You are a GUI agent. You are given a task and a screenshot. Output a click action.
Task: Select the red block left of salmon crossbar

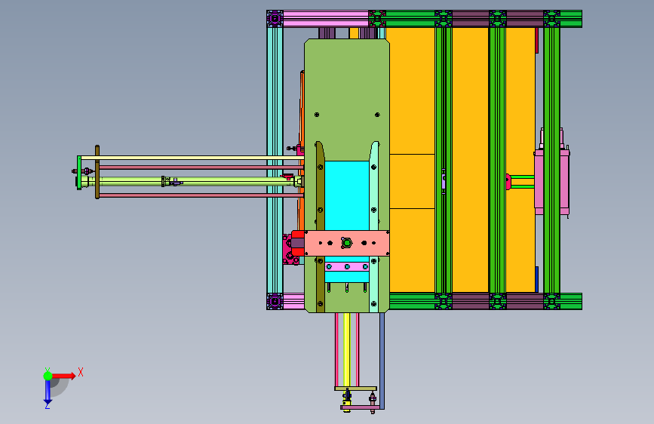298,243
